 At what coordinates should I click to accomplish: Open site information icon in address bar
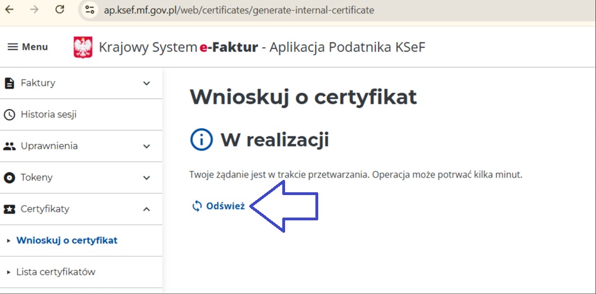pyautogui.click(x=89, y=10)
